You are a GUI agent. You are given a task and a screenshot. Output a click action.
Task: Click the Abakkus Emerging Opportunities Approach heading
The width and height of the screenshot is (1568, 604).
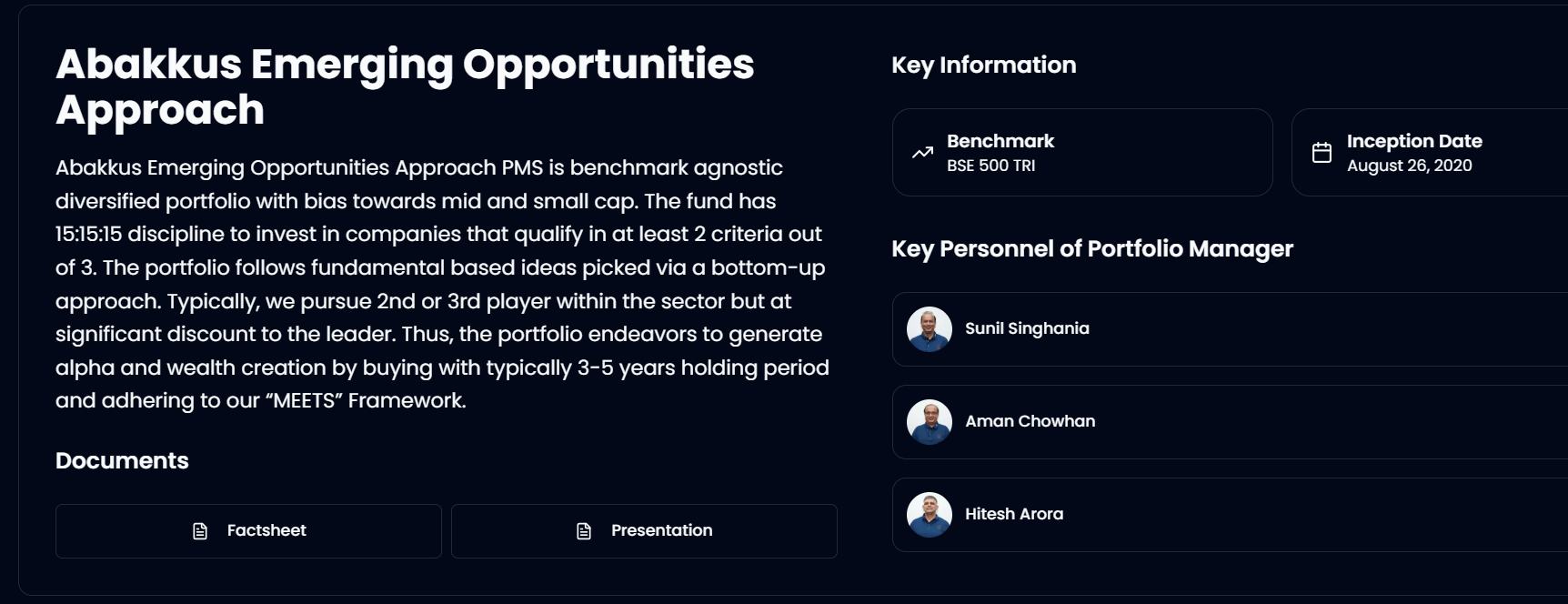(x=405, y=86)
